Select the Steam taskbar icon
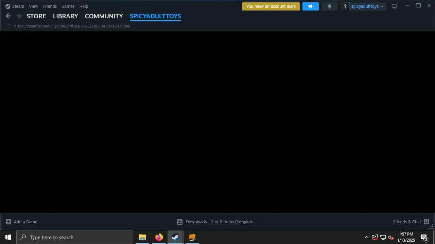The image size is (435, 244). click(175, 237)
